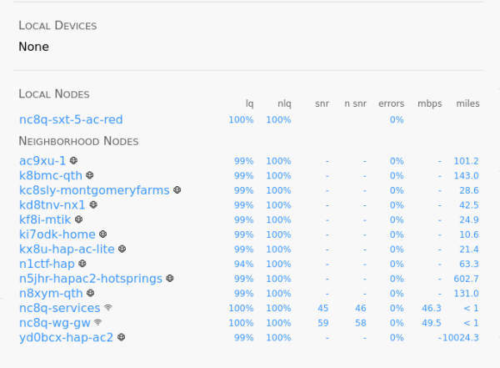Open the n8xym-qth node link
500x368 pixels.
tap(51, 293)
